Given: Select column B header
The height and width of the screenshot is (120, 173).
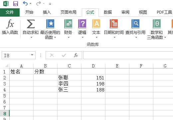Looking at the screenshot, I should [x=46, y=66].
